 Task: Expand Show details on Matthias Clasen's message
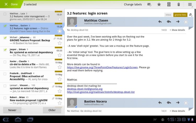[177, 30]
